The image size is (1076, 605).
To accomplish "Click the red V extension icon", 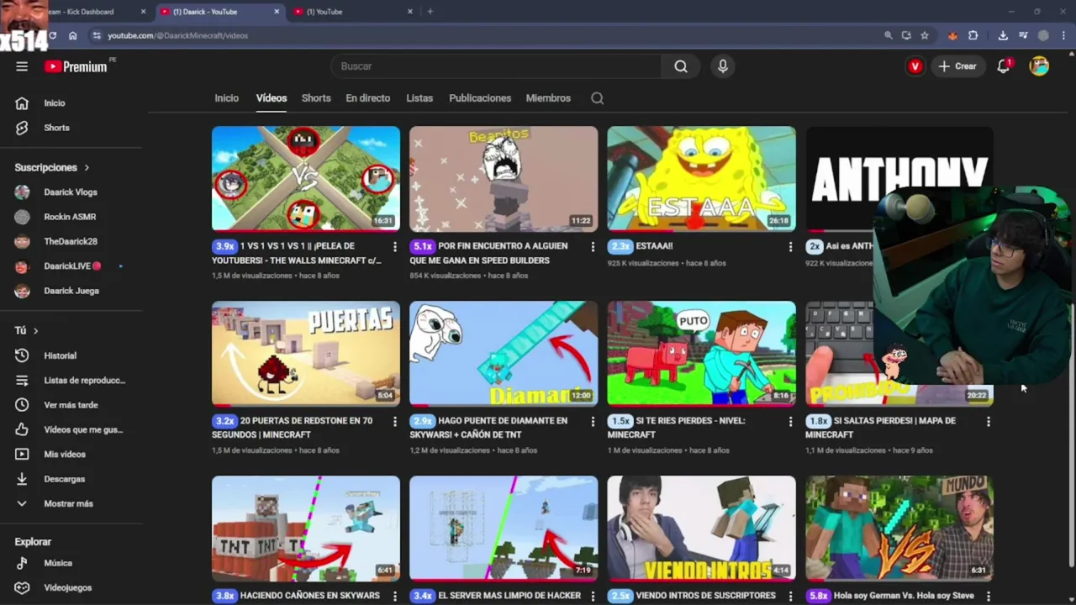I will (x=915, y=66).
